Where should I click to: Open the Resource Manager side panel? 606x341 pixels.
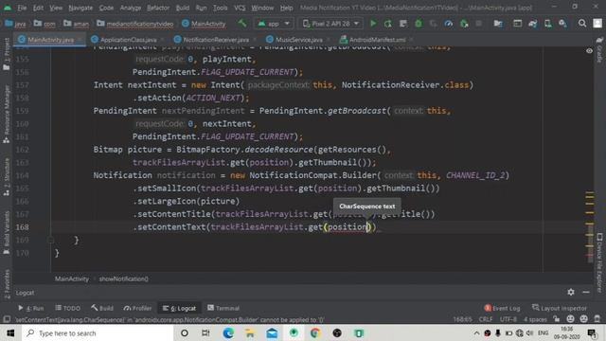pos(7,115)
